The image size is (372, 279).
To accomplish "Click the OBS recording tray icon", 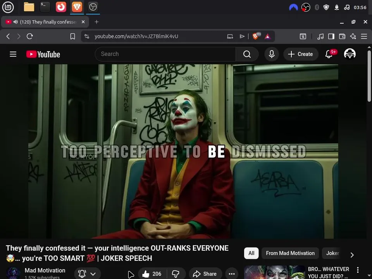I will [x=306, y=7].
